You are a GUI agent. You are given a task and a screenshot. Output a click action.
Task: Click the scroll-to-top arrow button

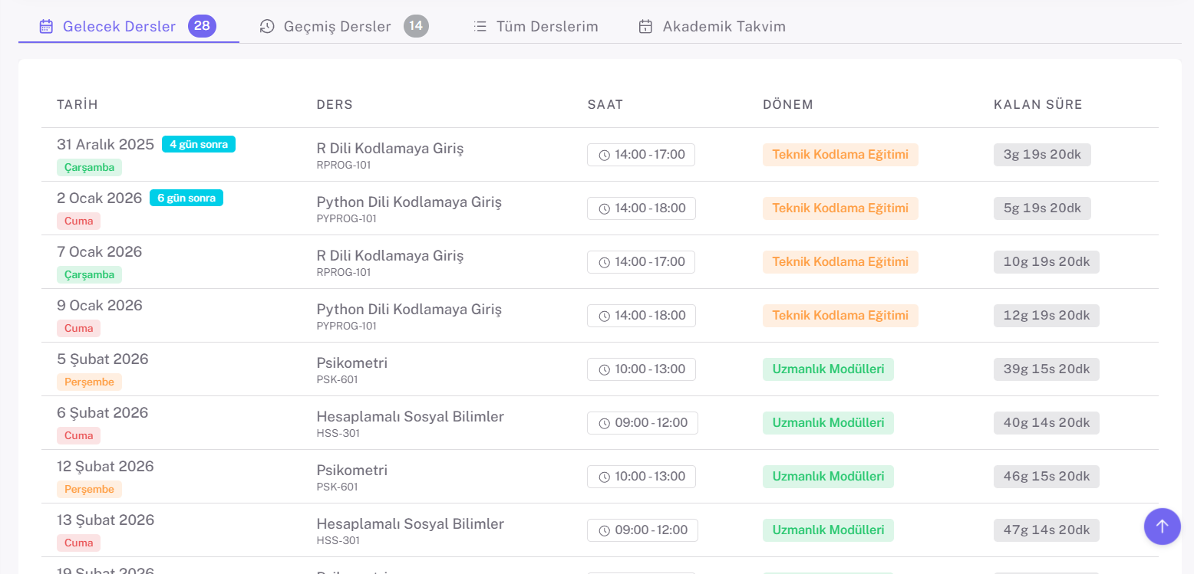pyautogui.click(x=1162, y=526)
